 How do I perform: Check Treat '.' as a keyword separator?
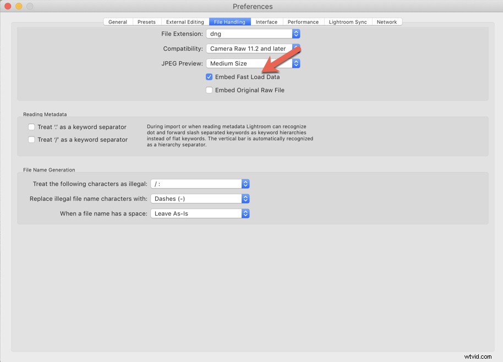coord(31,127)
